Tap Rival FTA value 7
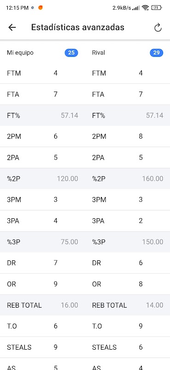Screen dimensions: 170x370 click(141, 94)
